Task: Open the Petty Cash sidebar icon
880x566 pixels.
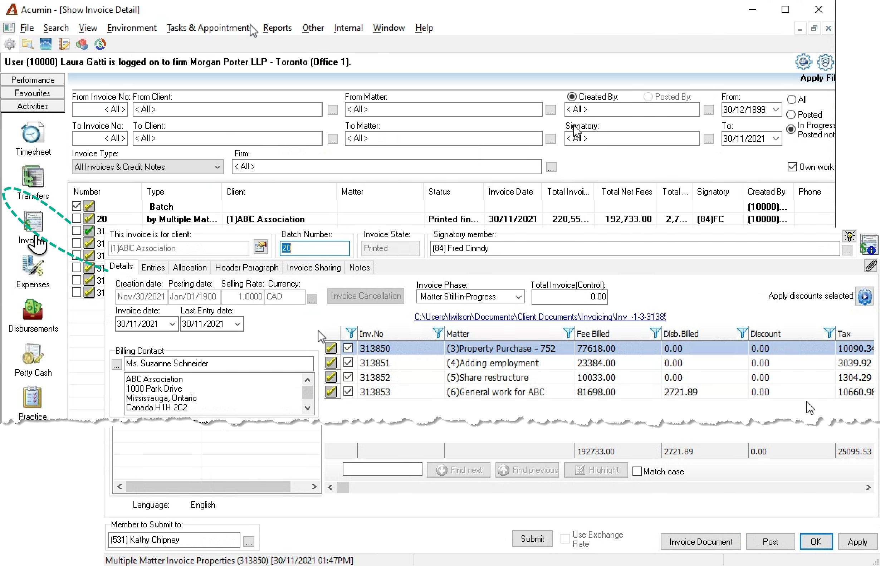Action: (33, 353)
